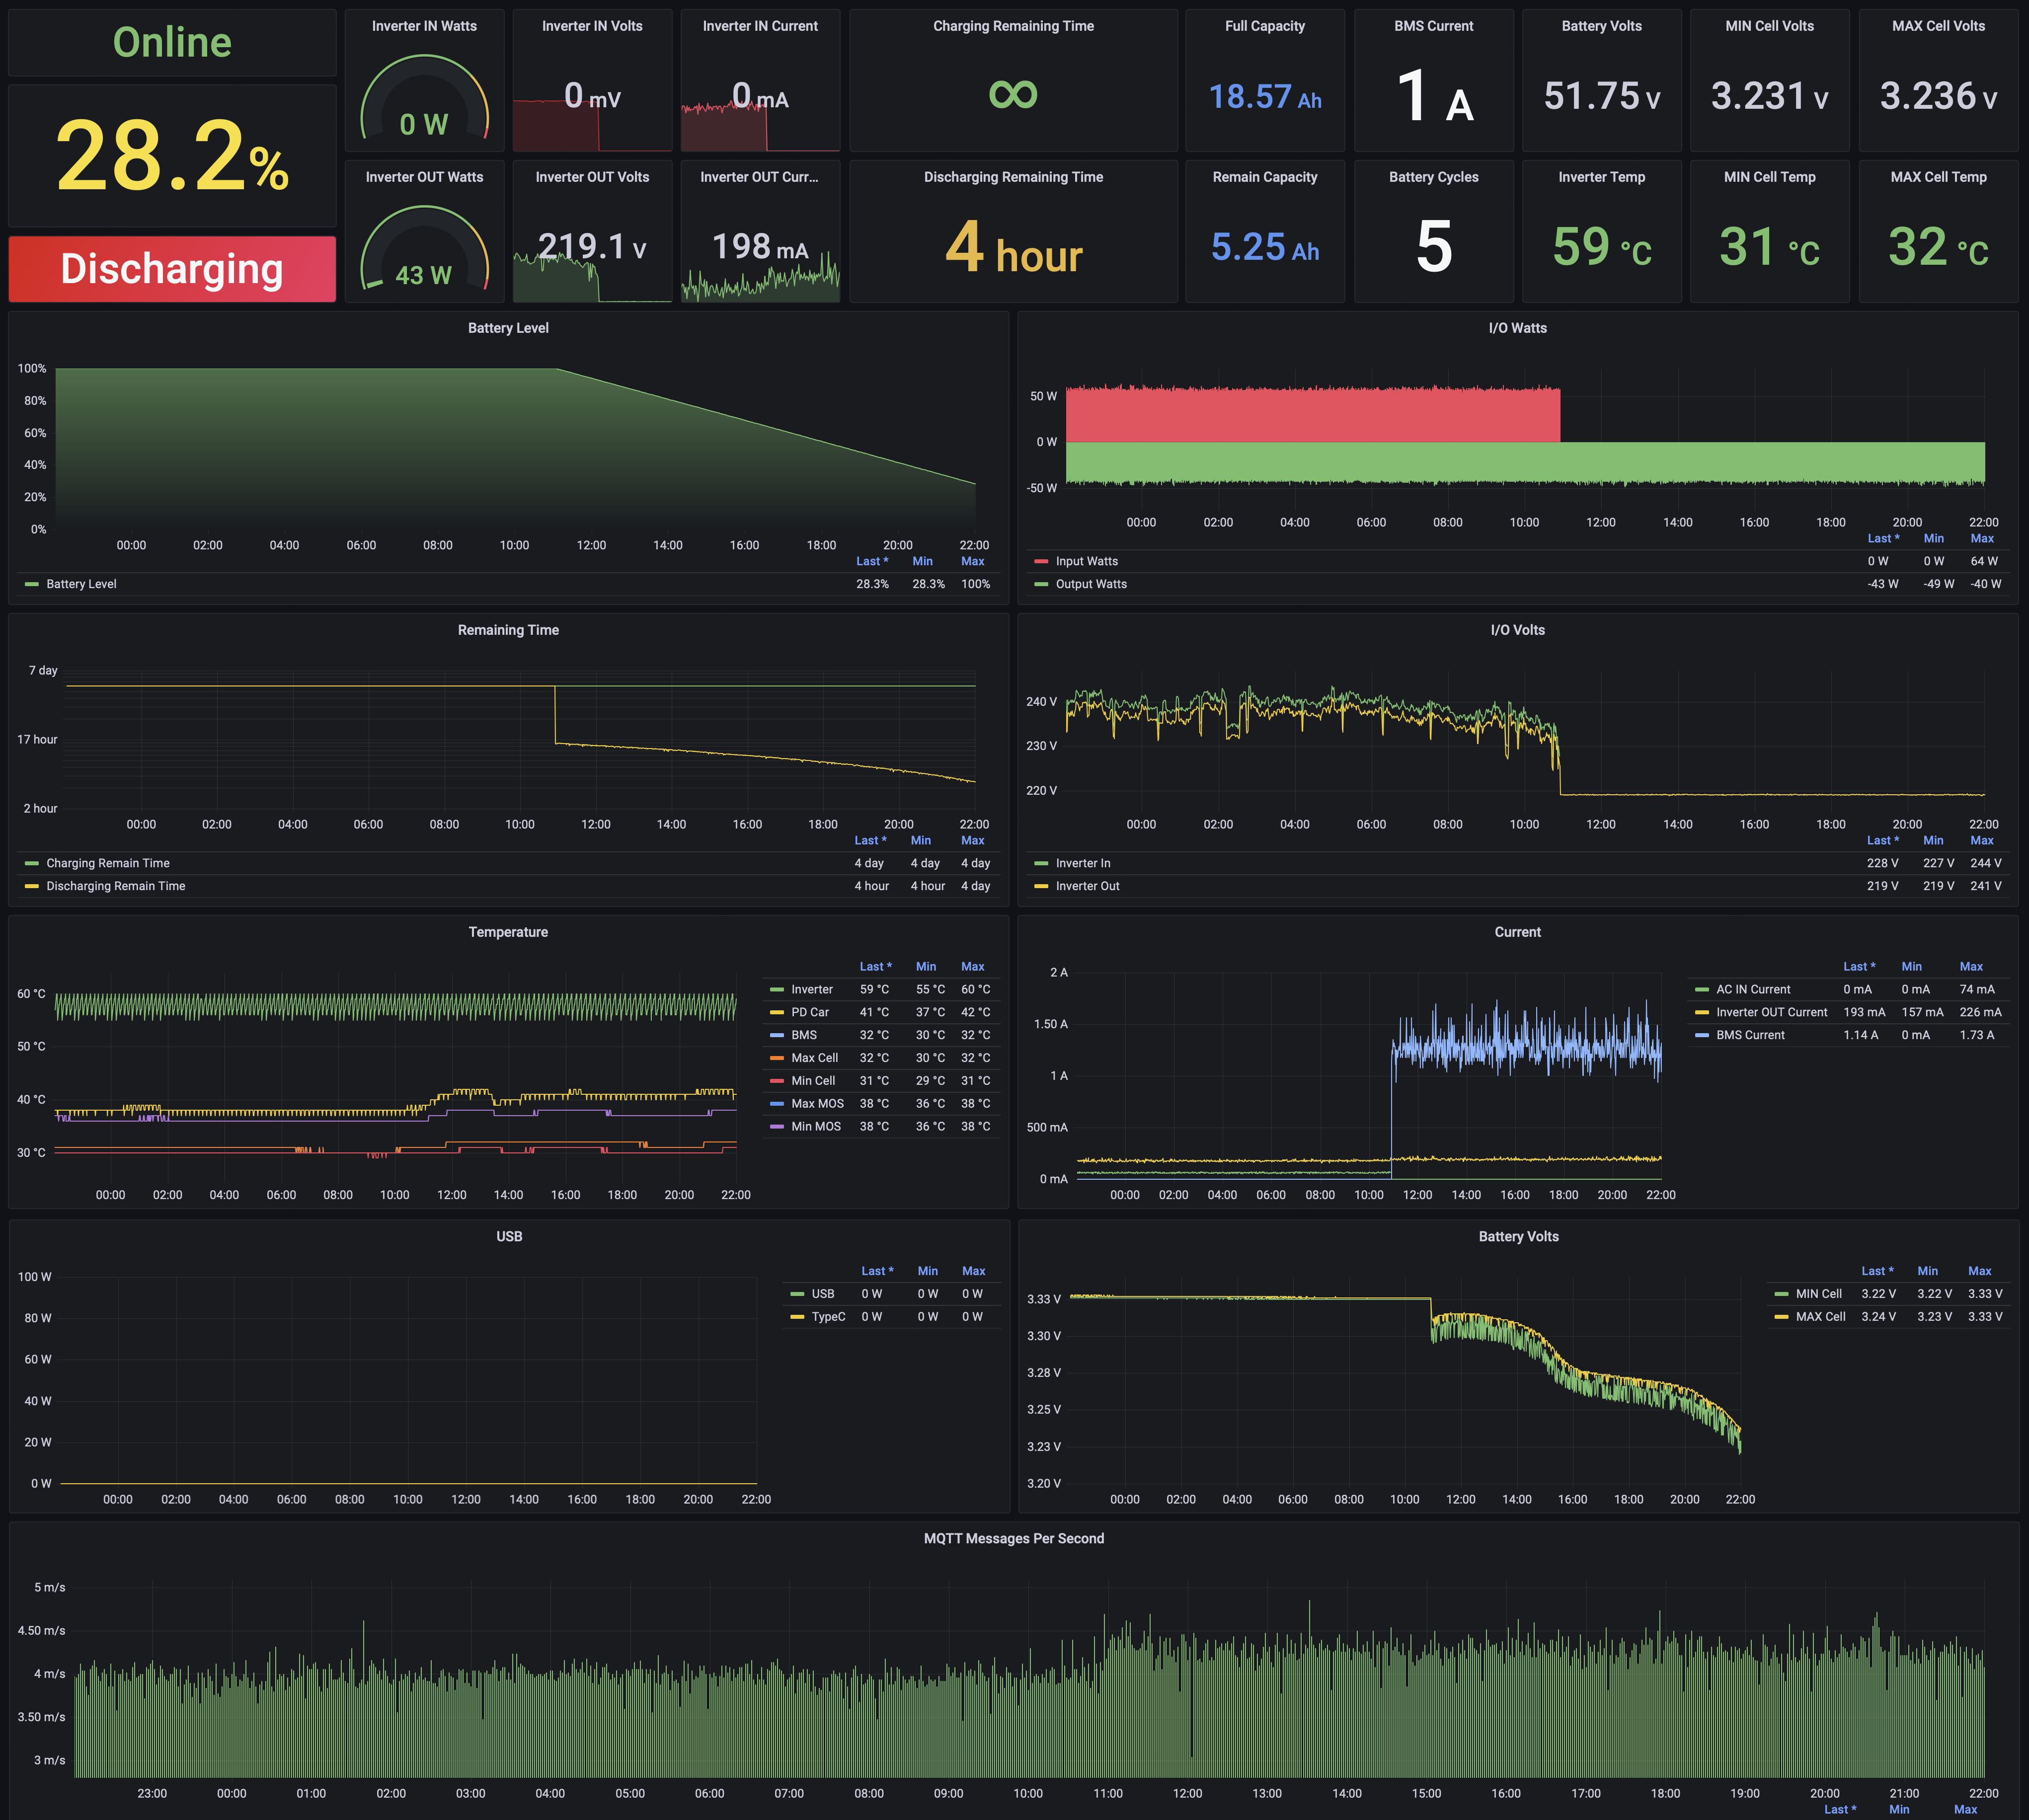The width and height of the screenshot is (2029, 1820).
Task: Click the Inverter IN Watts gauge
Action: 424,99
